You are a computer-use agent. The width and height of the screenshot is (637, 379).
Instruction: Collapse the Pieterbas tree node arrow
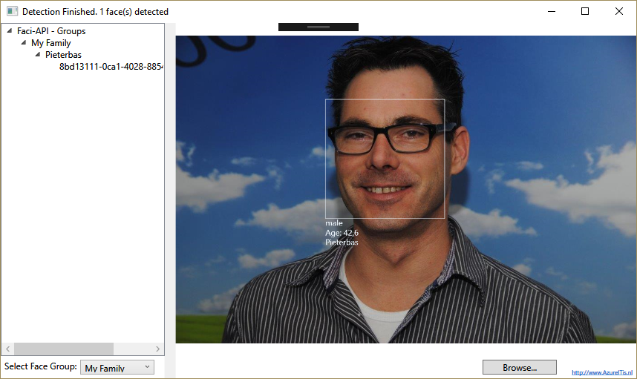coord(37,55)
